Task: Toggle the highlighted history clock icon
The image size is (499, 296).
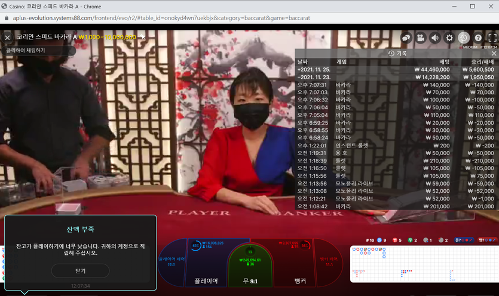Action: 464,38
